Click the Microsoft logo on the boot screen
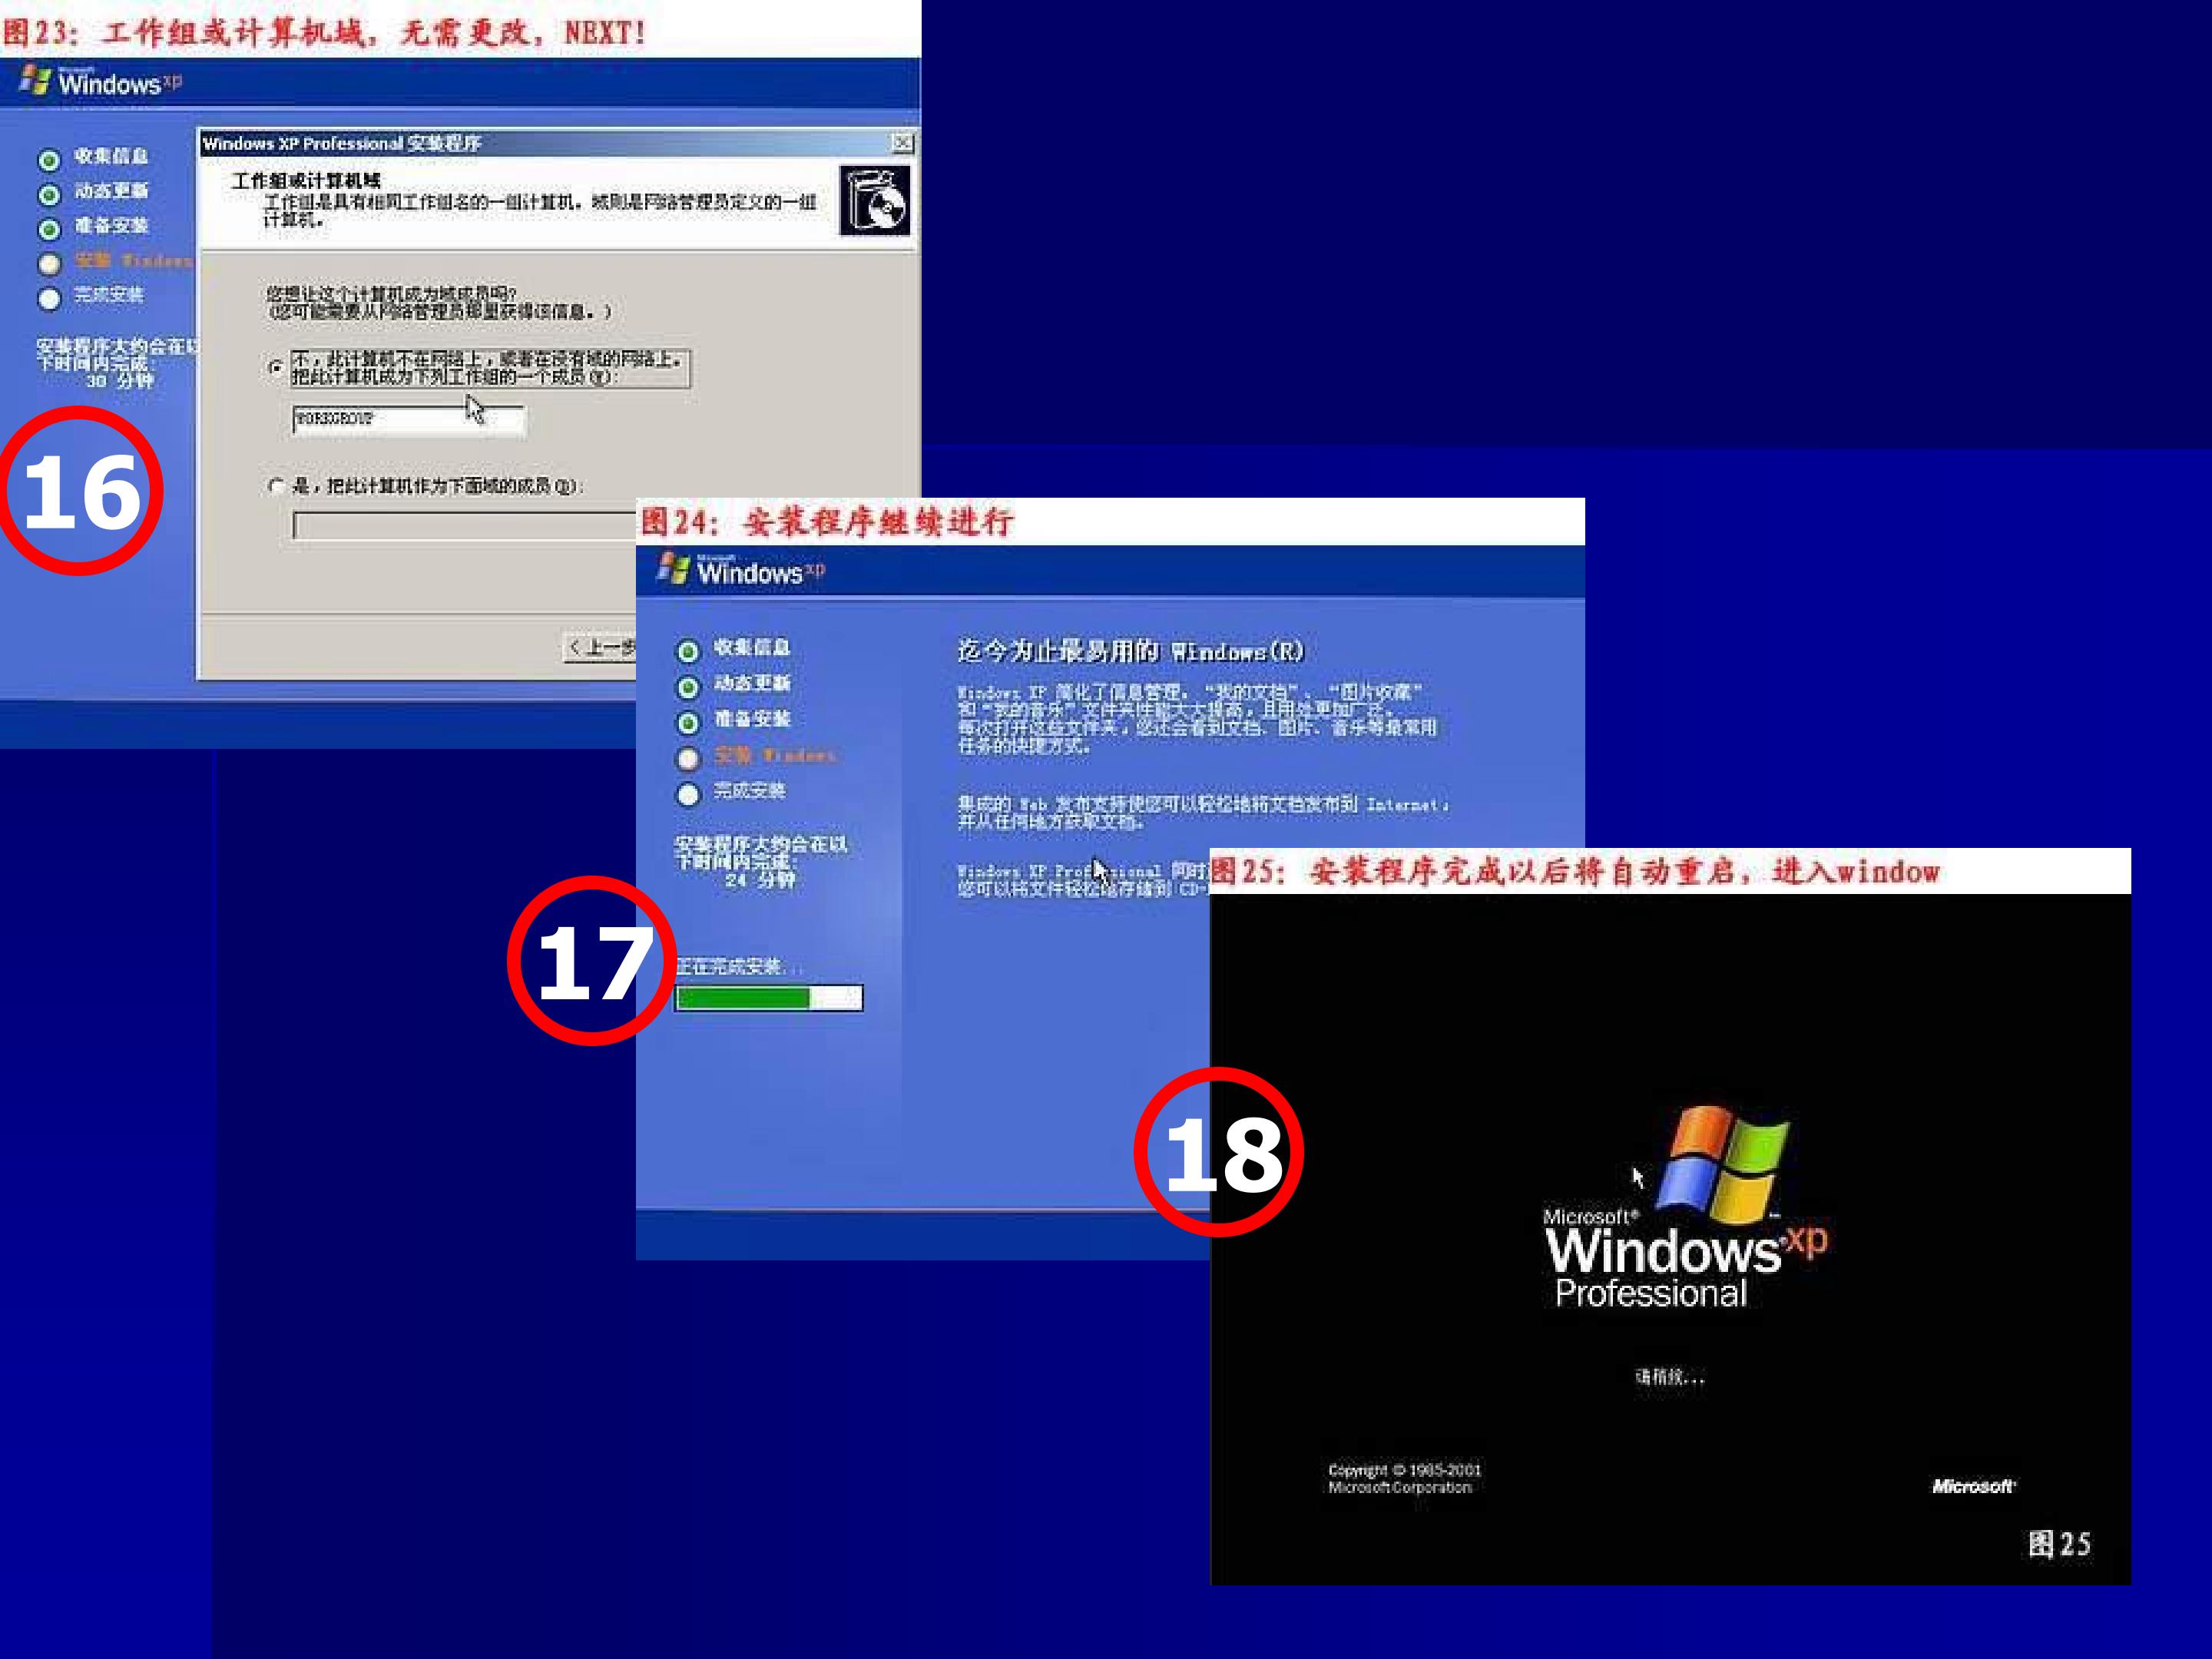2212x1659 pixels. coord(1973,1486)
